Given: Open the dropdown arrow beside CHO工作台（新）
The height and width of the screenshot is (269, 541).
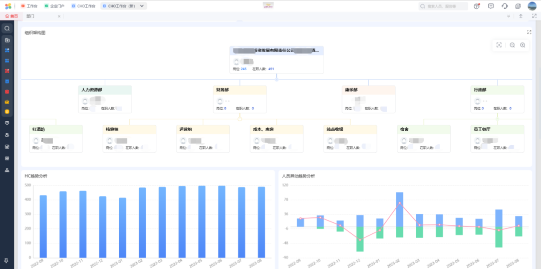Looking at the screenshot, I should tap(143, 6).
